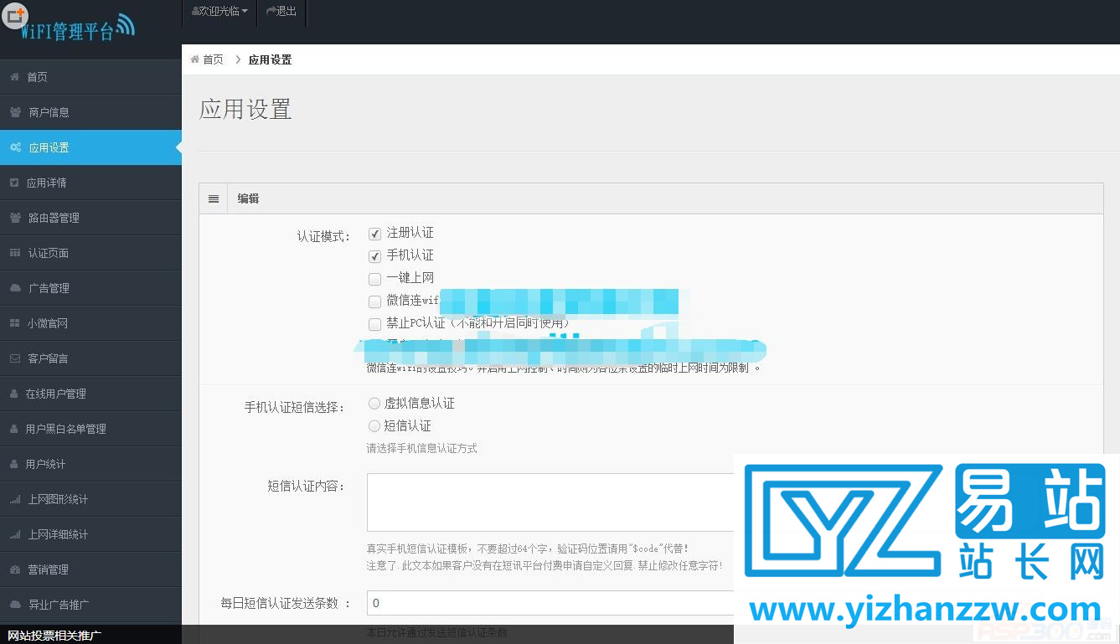
Task: Enable the 一键上网 checkbox
Action: 374,279
